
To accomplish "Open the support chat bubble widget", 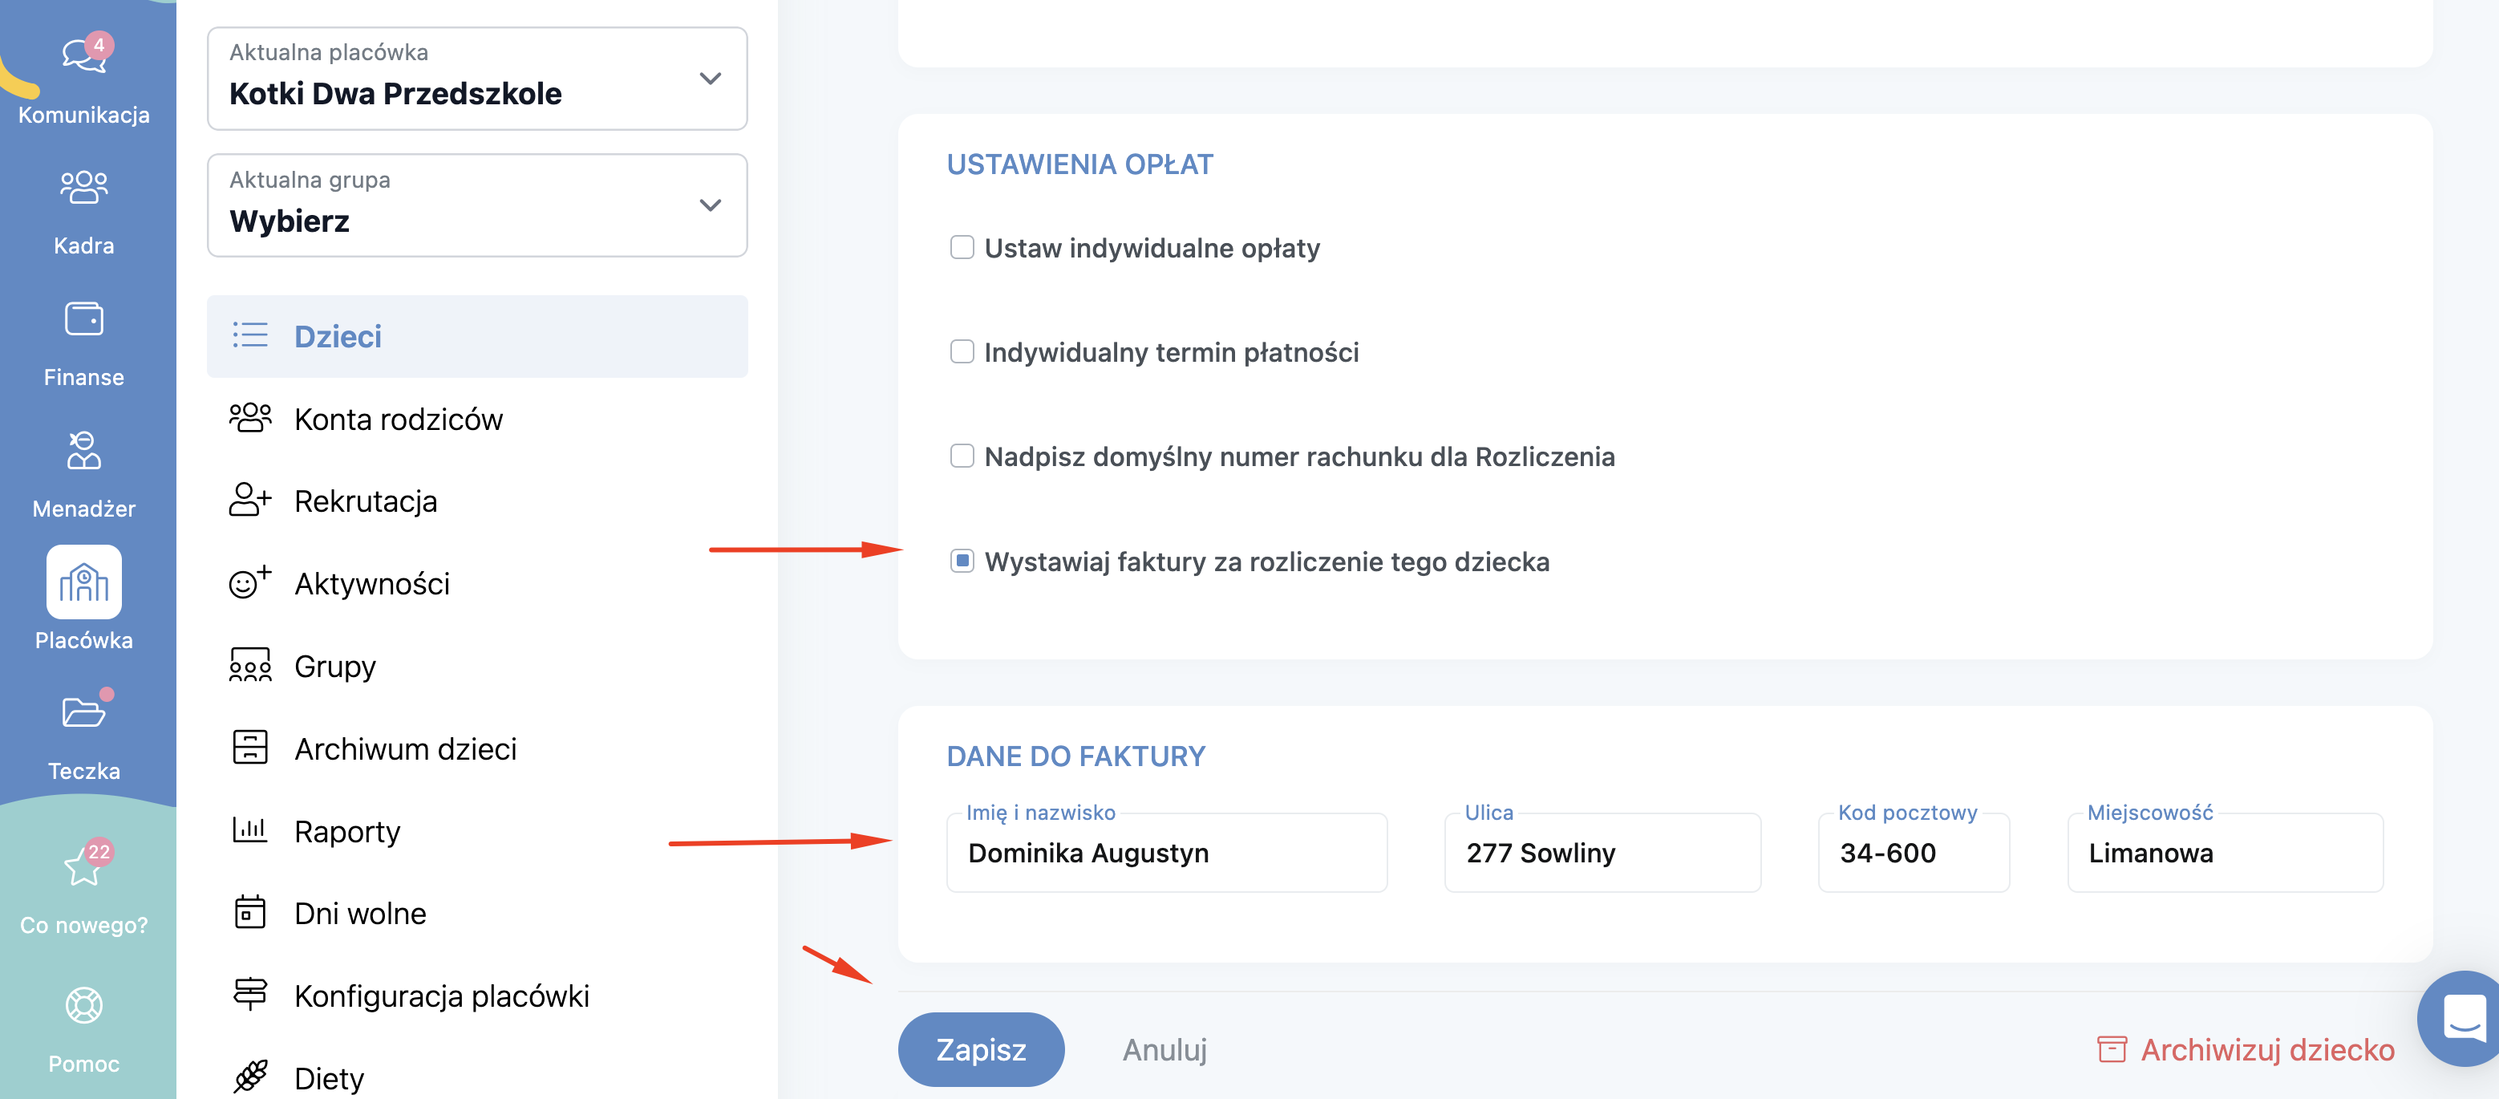I will [2464, 1019].
